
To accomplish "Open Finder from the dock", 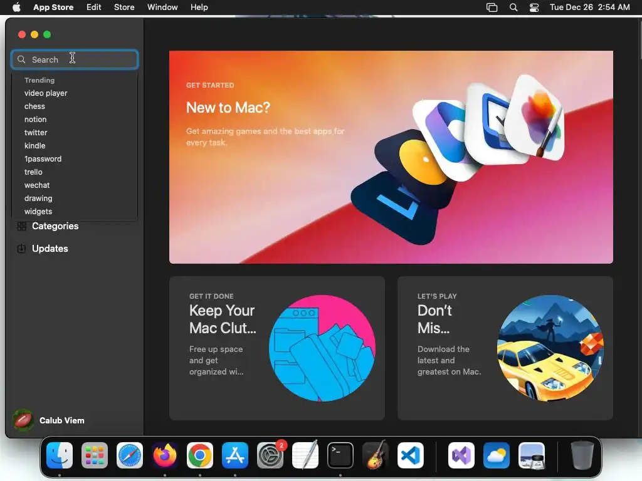I will 60,455.
